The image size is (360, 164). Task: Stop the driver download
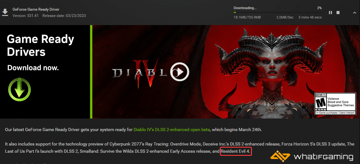click(x=338, y=13)
